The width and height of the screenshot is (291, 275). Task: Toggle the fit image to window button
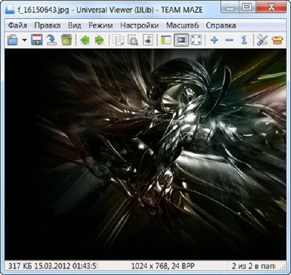pyautogui.click(x=181, y=40)
